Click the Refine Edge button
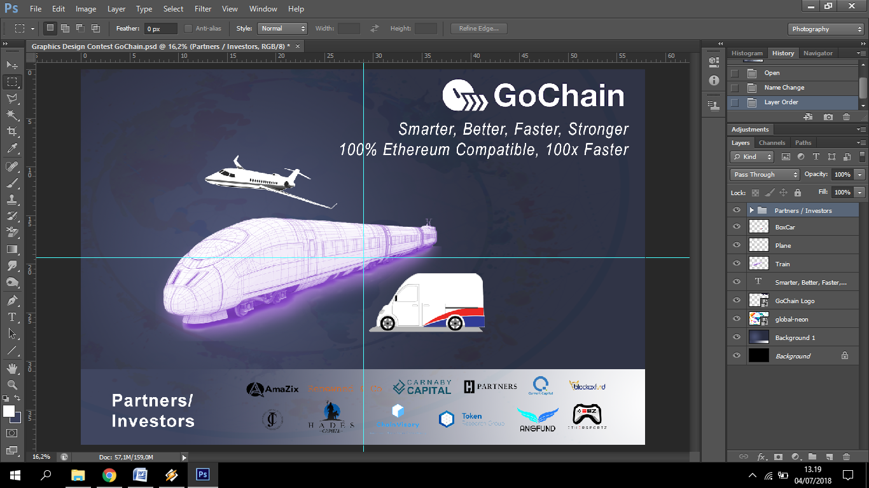The width and height of the screenshot is (869, 488). [x=479, y=29]
